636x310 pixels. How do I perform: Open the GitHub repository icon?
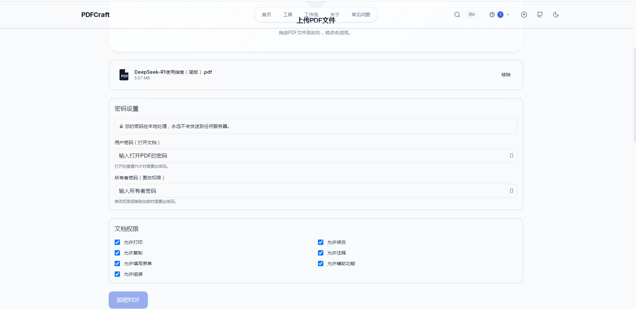pyautogui.click(x=540, y=15)
